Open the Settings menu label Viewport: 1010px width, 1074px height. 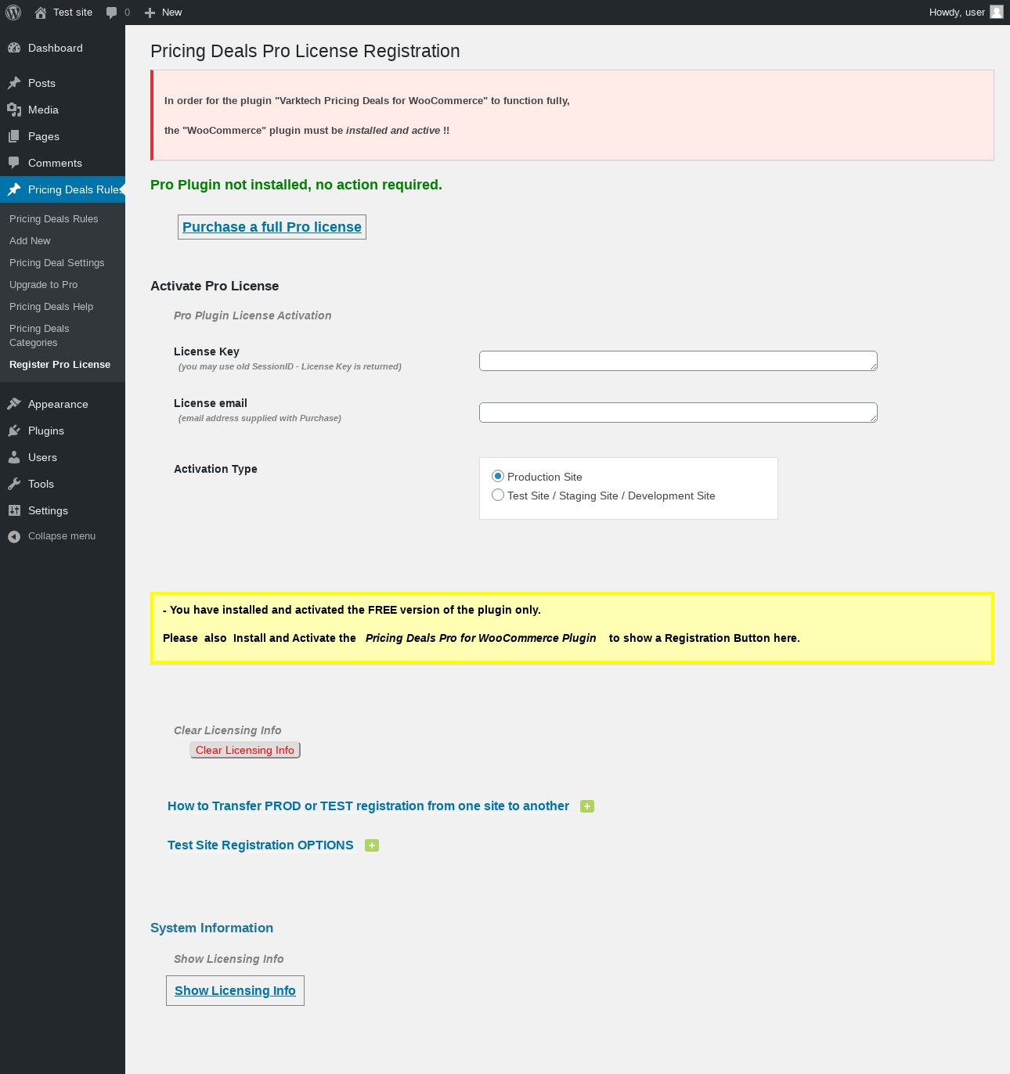click(48, 510)
